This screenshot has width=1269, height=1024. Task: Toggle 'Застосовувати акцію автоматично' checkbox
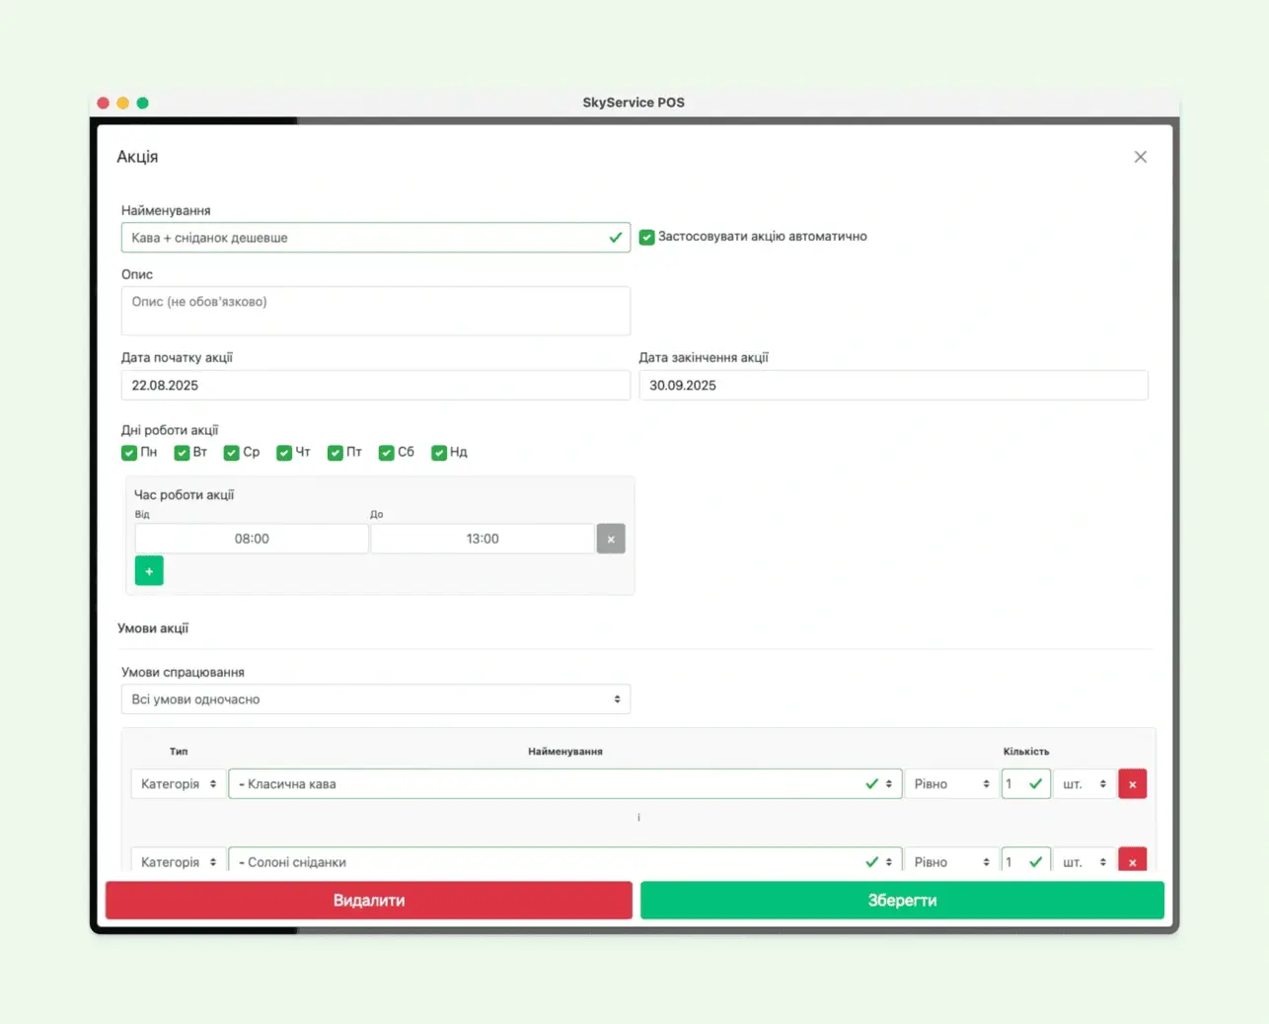(647, 237)
